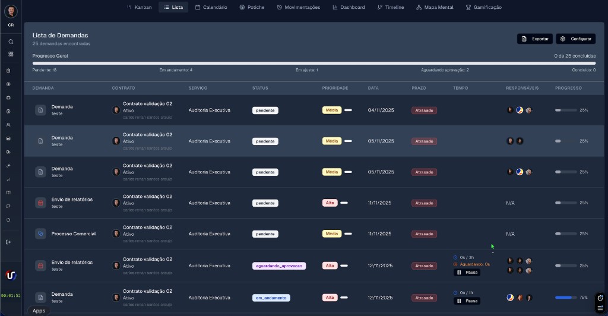The image size is (608, 316).
Task: Click the aguardando_aprovacao status badge
Action: (x=279, y=266)
